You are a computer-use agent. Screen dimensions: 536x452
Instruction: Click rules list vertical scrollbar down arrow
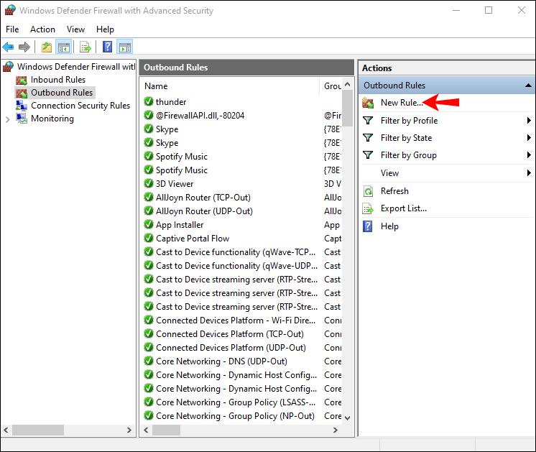click(348, 418)
